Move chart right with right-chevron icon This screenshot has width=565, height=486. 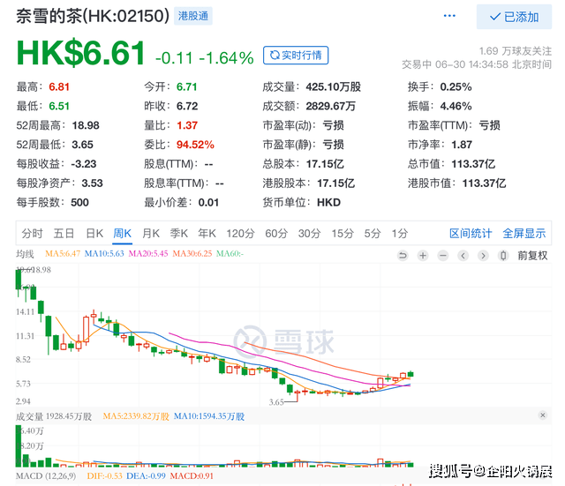pos(483,256)
